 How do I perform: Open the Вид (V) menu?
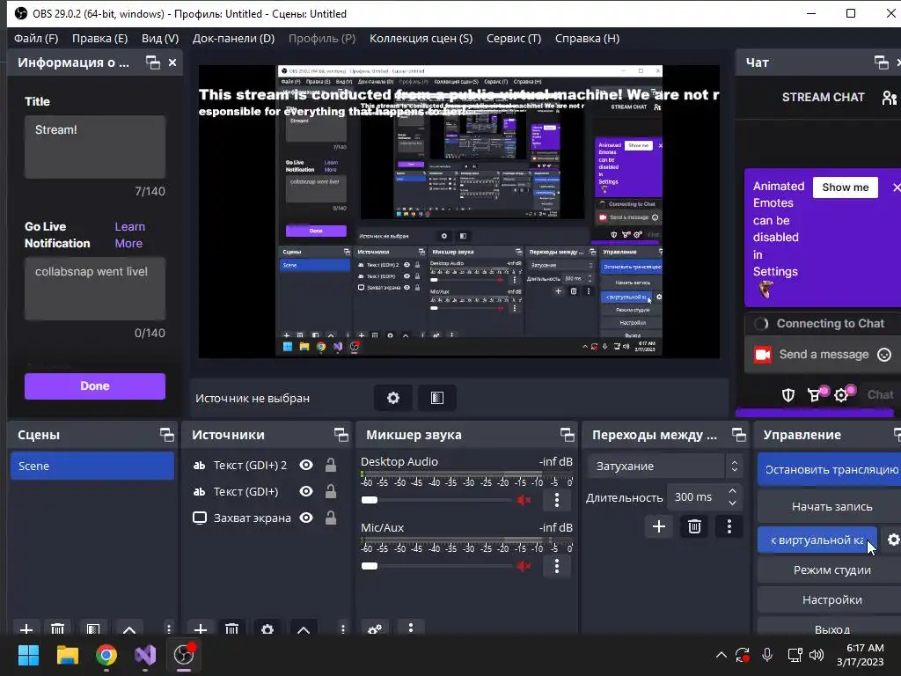(x=160, y=39)
